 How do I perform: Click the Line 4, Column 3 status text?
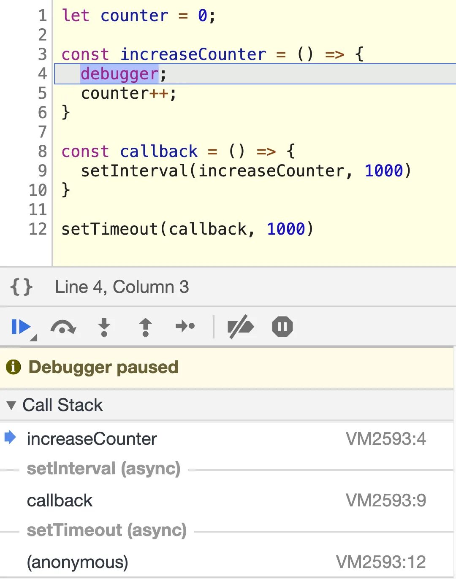122,287
